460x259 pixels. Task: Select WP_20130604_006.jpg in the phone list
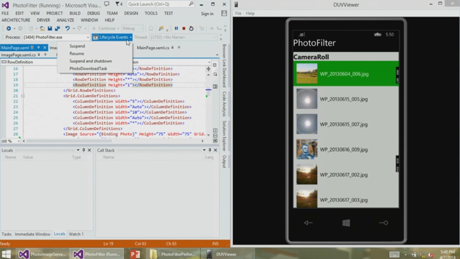(x=346, y=74)
